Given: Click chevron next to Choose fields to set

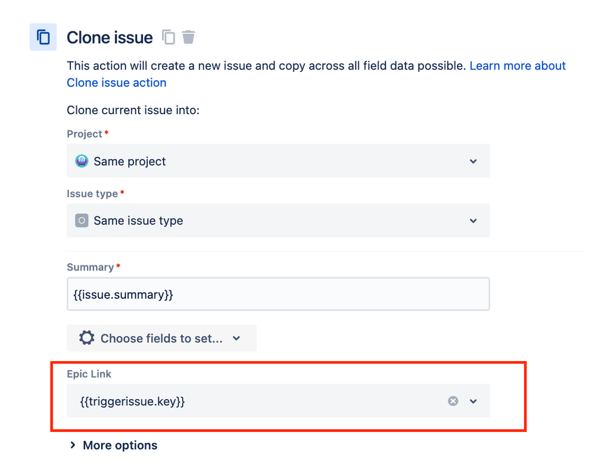Looking at the screenshot, I should pyautogui.click(x=236, y=338).
